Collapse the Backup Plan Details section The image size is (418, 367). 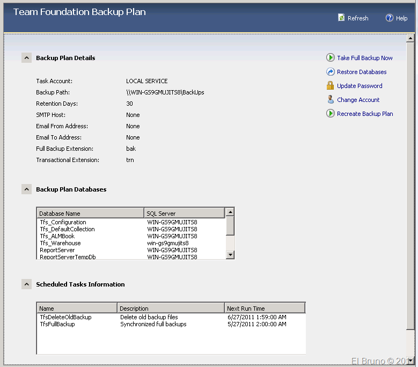pos(26,58)
